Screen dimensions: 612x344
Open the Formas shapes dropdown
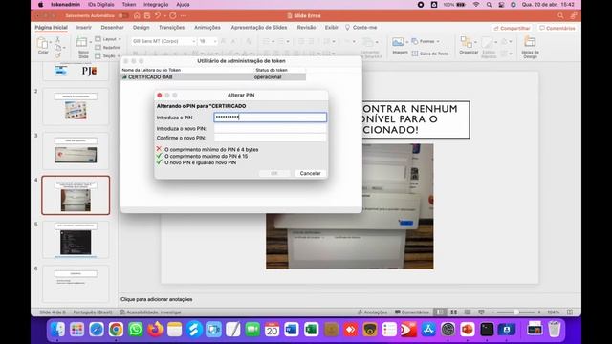[x=426, y=41]
